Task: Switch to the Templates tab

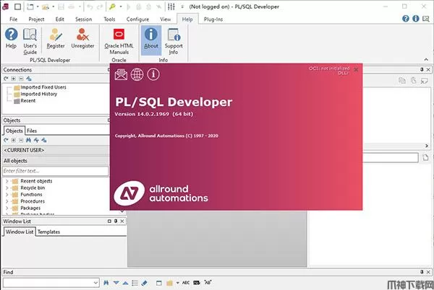Action: 48,232
